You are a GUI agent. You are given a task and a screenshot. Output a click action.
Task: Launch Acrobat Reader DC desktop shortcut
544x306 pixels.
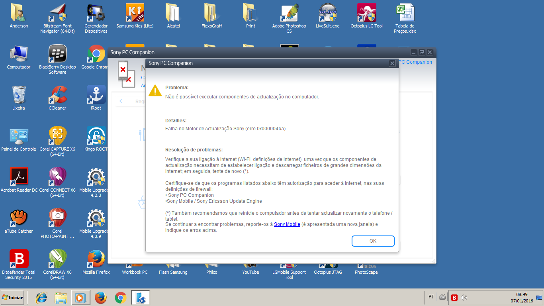pyautogui.click(x=19, y=180)
